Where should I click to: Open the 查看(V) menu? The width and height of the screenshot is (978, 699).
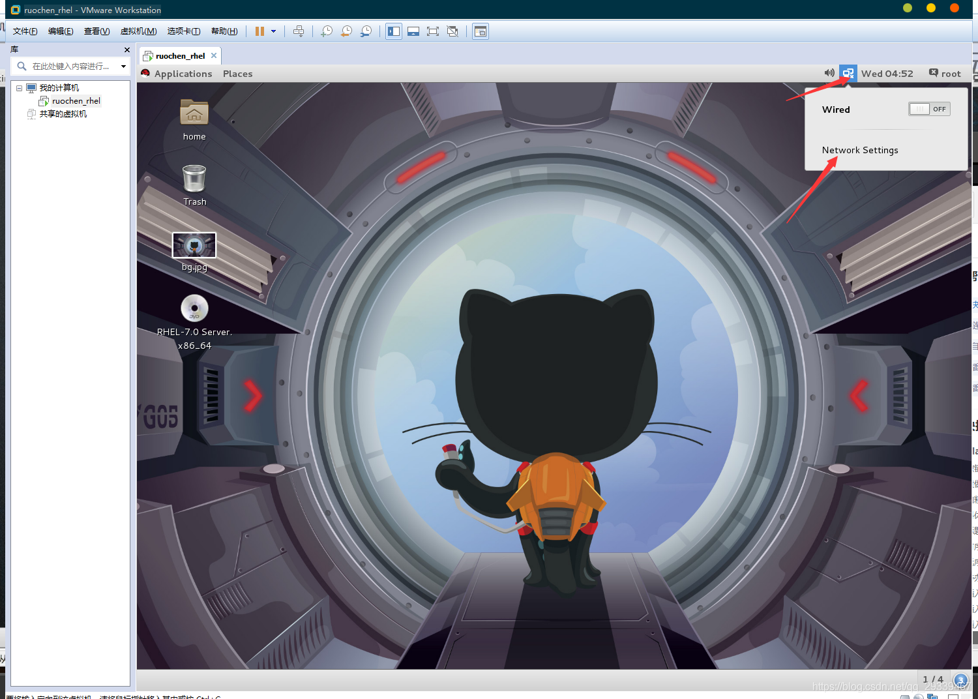coord(96,31)
